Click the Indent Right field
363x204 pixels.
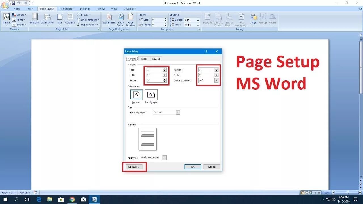[x=159, y=25]
